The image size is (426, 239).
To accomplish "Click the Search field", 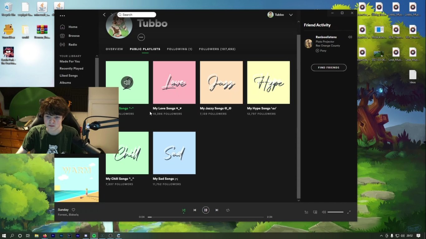I will (x=137, y=15).
